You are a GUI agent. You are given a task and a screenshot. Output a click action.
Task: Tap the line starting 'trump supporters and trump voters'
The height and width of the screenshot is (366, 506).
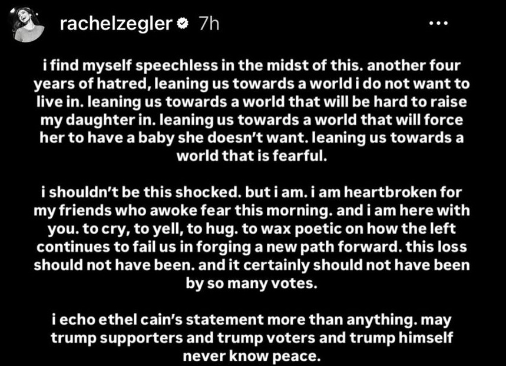[x=252, y=338]
